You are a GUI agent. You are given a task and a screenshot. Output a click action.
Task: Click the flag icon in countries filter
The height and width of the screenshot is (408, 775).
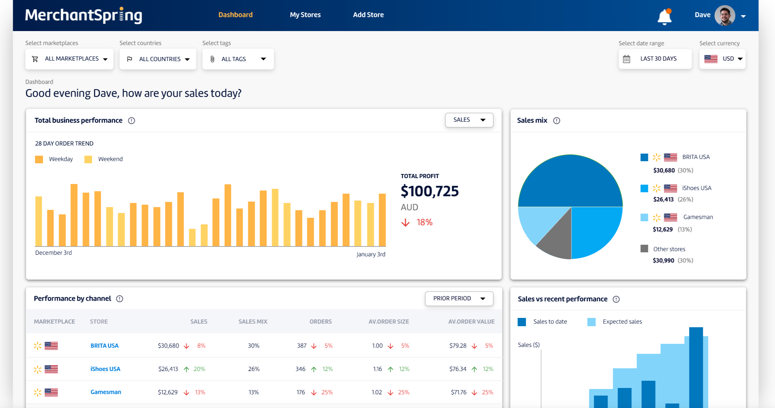point(129,59)
